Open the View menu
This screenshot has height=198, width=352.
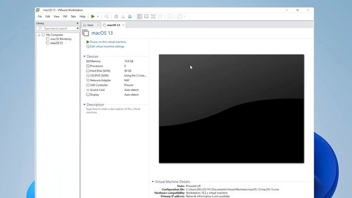(x=56, y=16)
